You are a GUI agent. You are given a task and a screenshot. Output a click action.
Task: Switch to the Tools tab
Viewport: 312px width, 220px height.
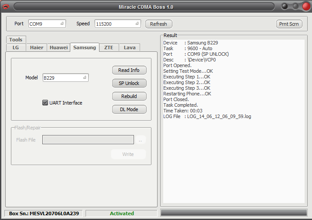(x=16, y=40)
